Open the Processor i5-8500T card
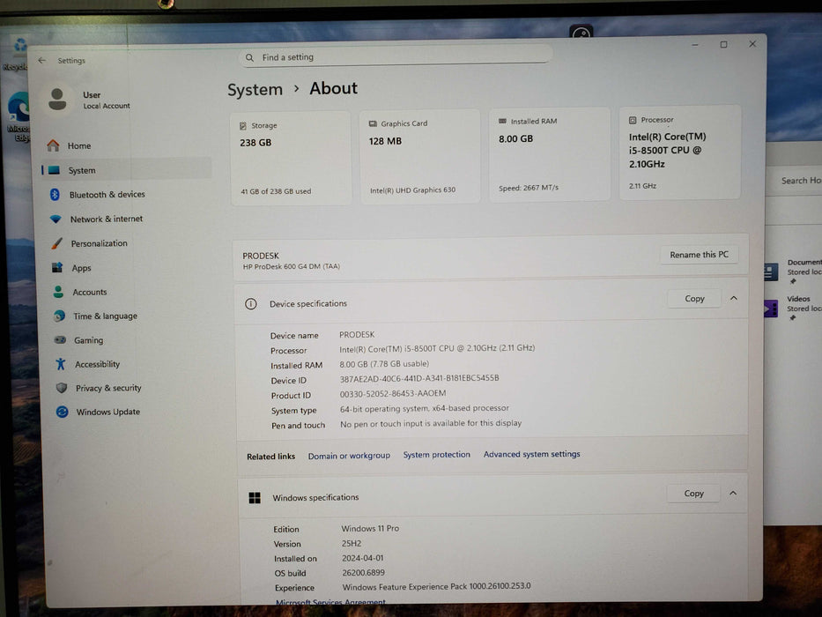The height and width of the screenshot is (617, 822). (x=680, y=152)
